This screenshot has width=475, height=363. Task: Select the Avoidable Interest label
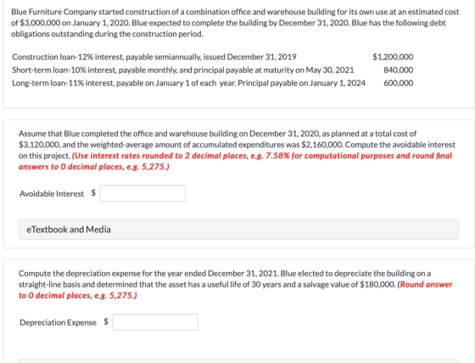click(x=52, y=193)
